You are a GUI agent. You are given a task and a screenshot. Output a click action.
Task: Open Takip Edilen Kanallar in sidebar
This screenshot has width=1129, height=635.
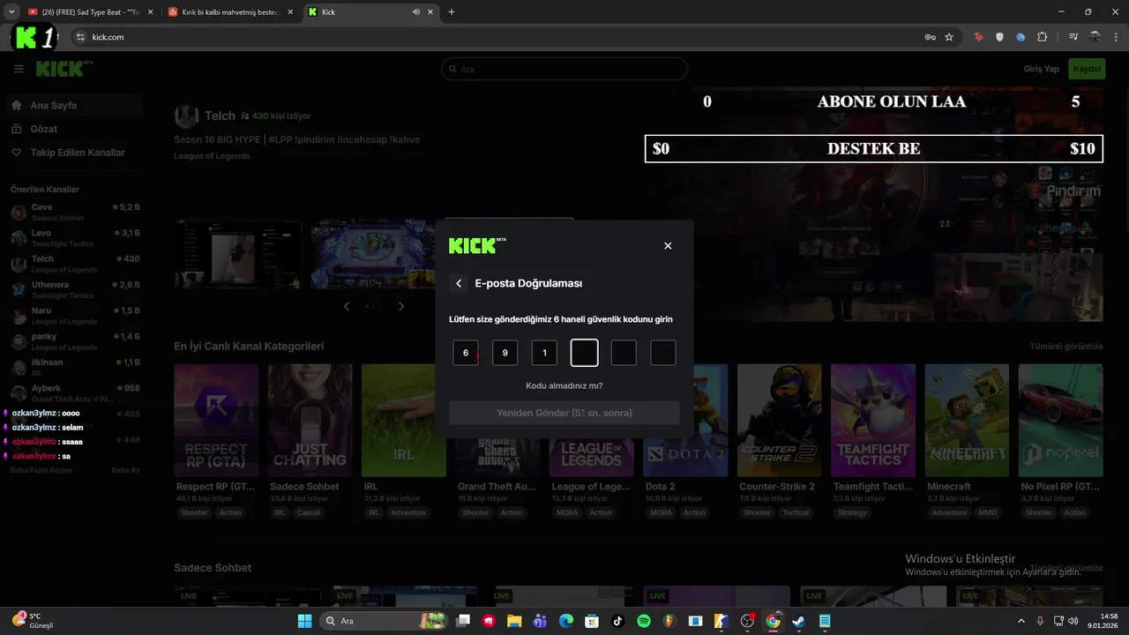(x=72, y=153)
